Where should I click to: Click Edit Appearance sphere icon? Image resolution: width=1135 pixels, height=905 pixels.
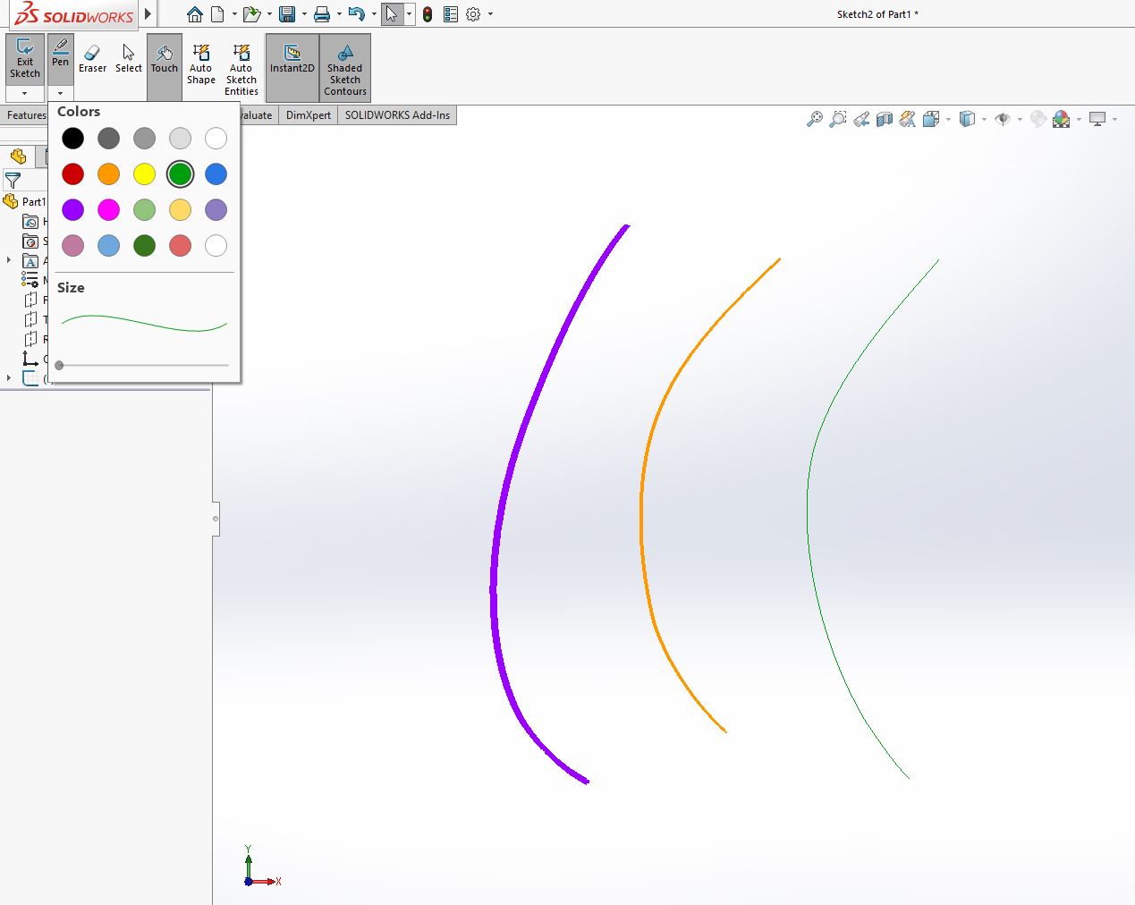coord(1038,119)
